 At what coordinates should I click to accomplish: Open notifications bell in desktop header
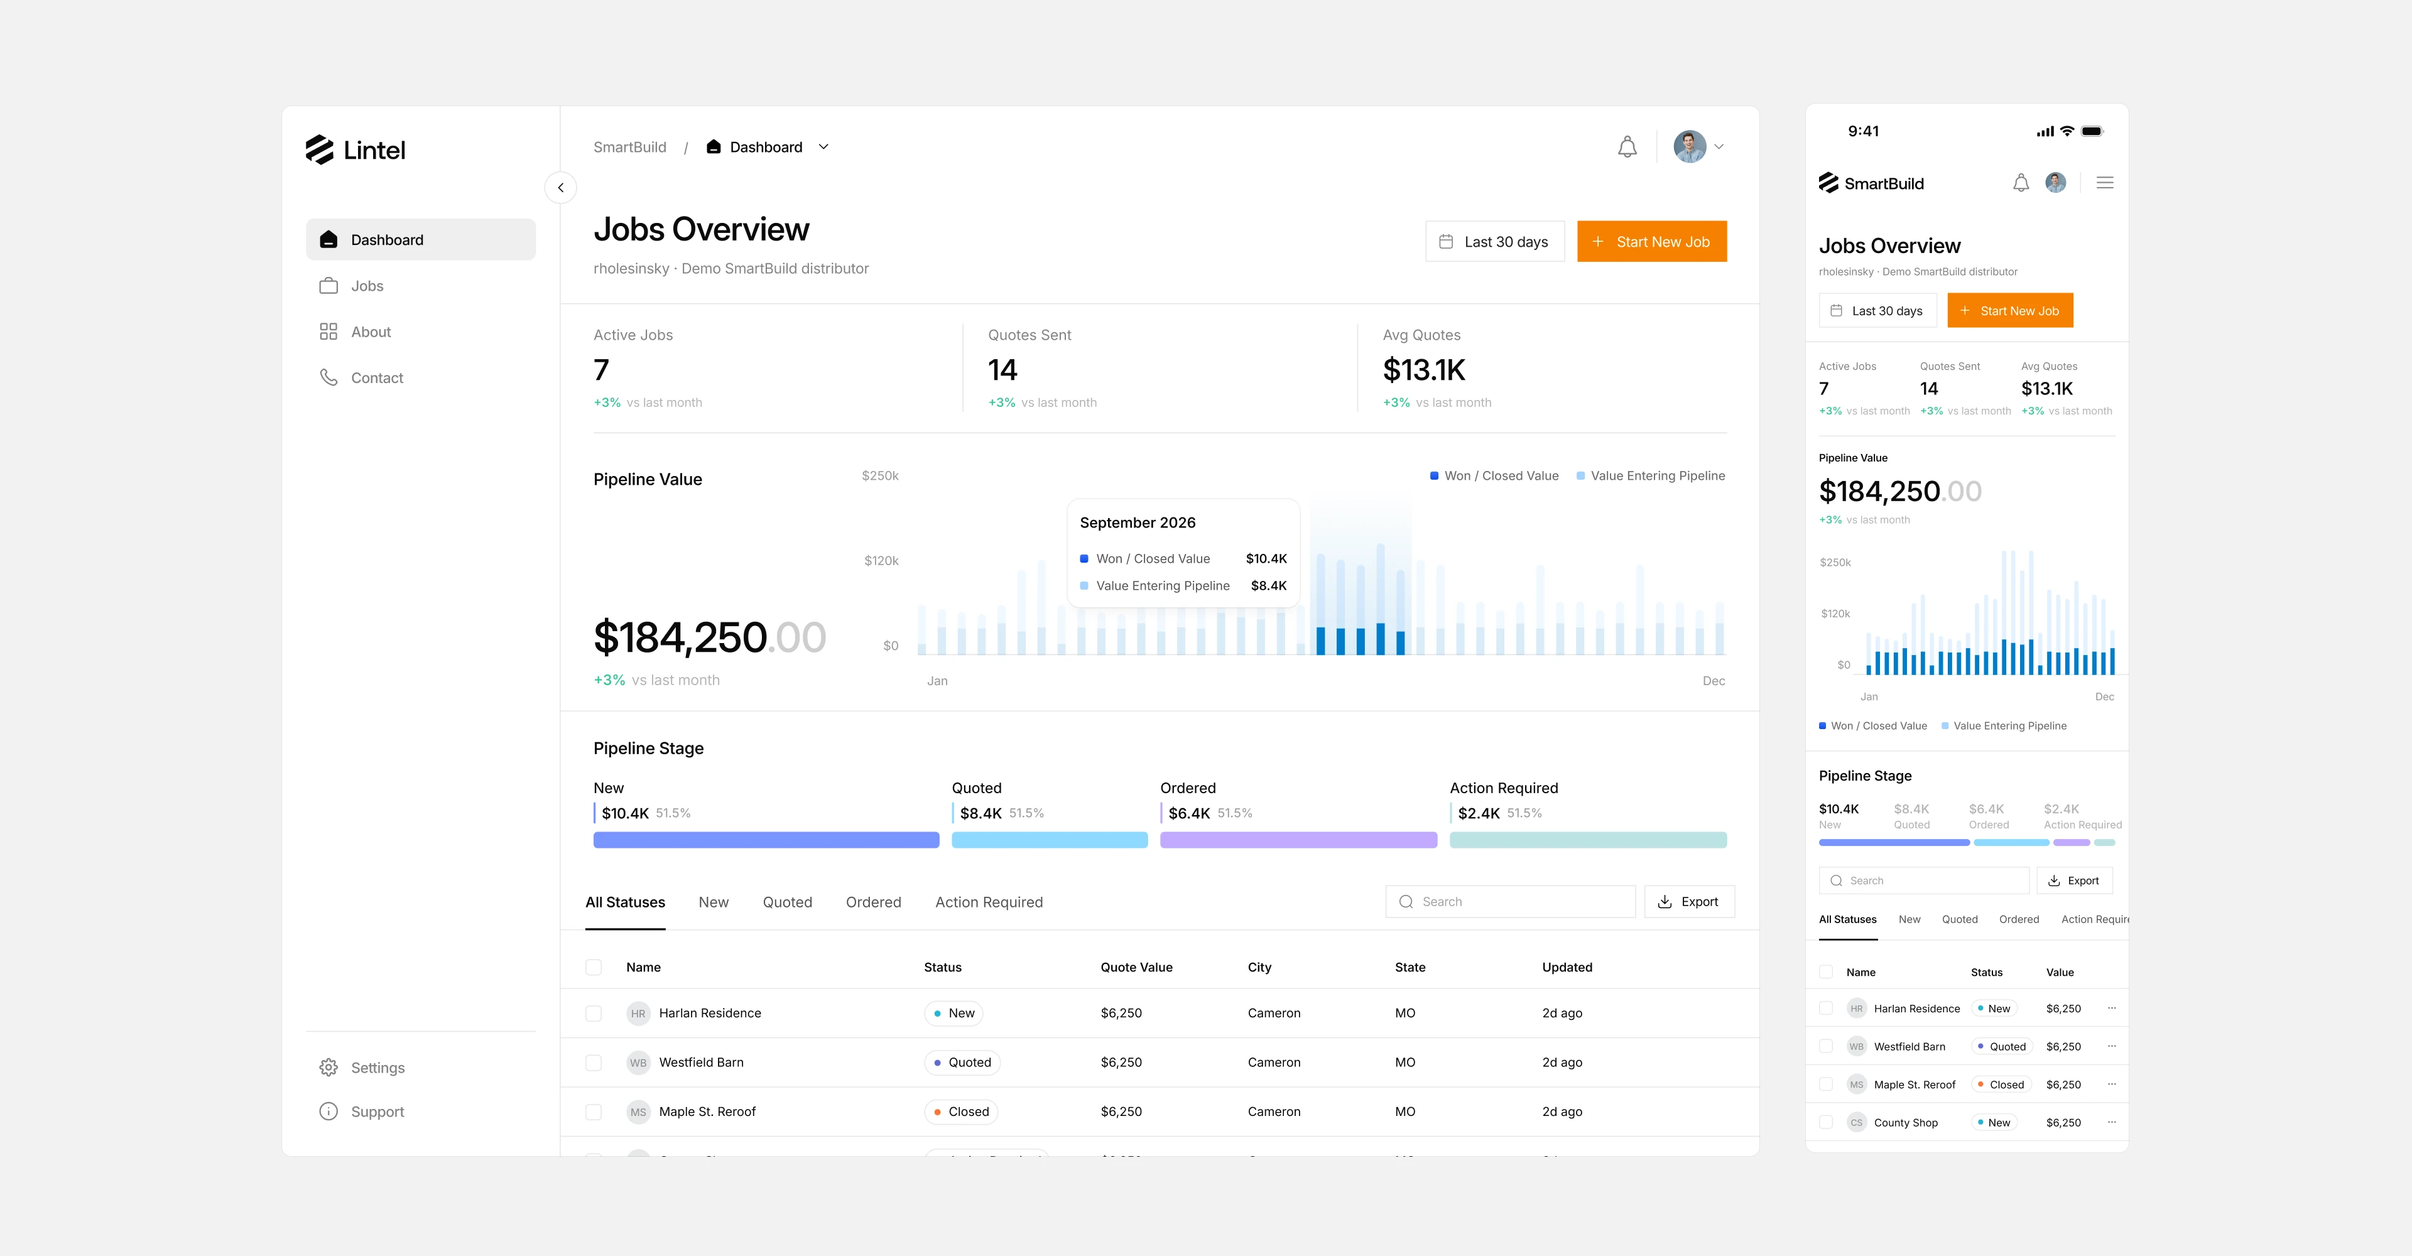[x=1627, y=147]
